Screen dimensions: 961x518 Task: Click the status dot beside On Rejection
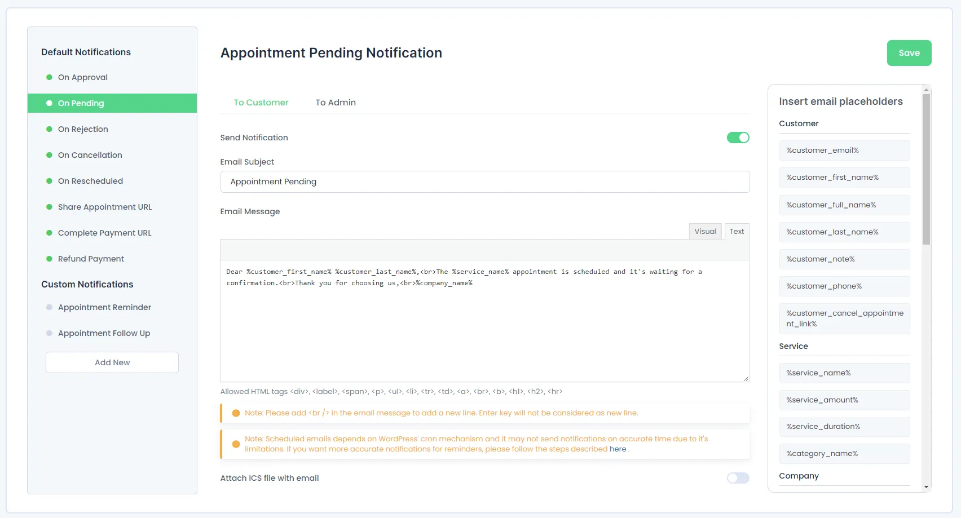coord(49,129)
